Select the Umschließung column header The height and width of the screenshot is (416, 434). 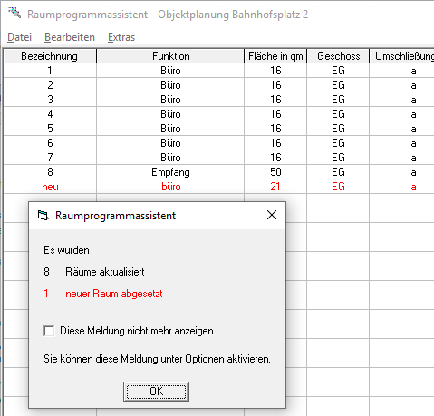click(x=402, y=56)
